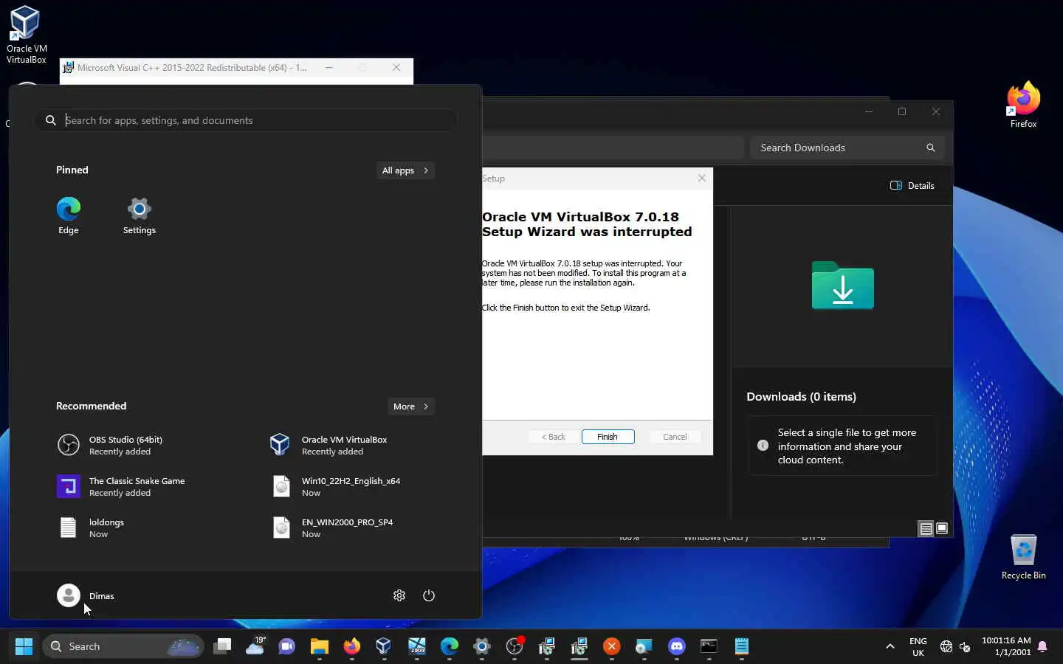Click the Search Downloads box
The height and width of the screenshot is (664, 1063).
tap(847, 148)
